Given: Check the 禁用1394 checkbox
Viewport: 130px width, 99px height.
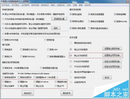Looking at the screenshot, I should [48, 49].
